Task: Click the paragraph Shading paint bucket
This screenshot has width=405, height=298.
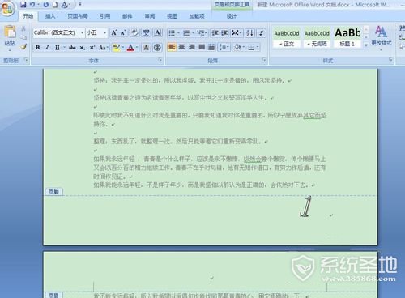Action: tap(237, 48)
